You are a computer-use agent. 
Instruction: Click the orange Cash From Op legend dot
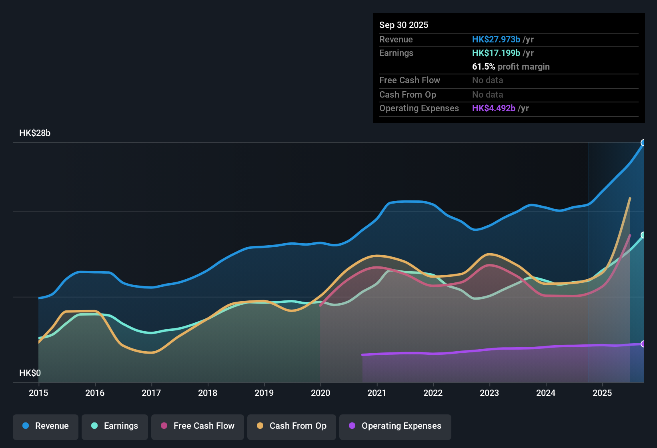point(260,426)
